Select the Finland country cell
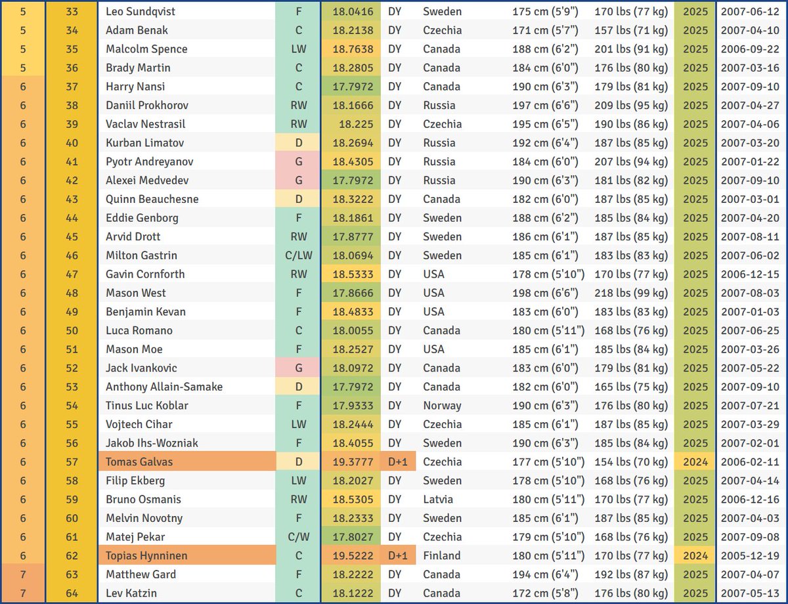Image resolution: width=788 pixels, height=604 pixels. (441, 556)
